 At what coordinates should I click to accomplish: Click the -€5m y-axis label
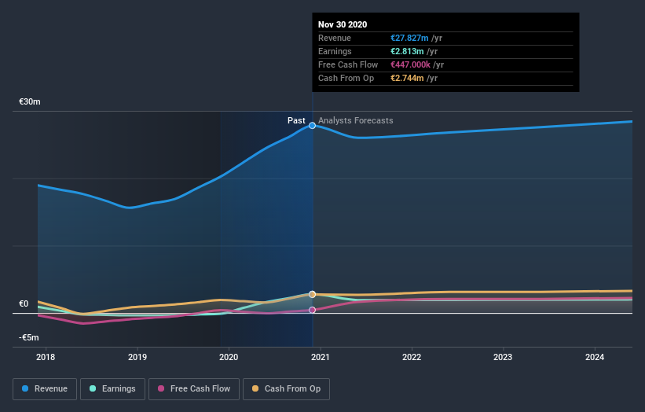coord(29,337)
